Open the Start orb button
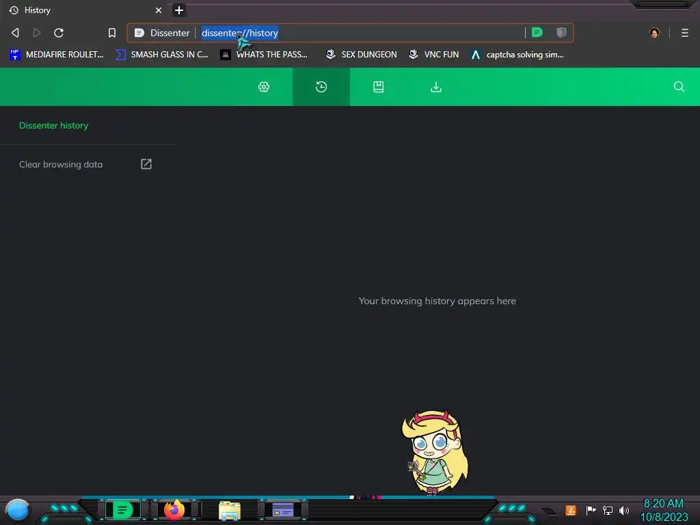The width and height of the screenshot is (700, 525). (17, 511)
